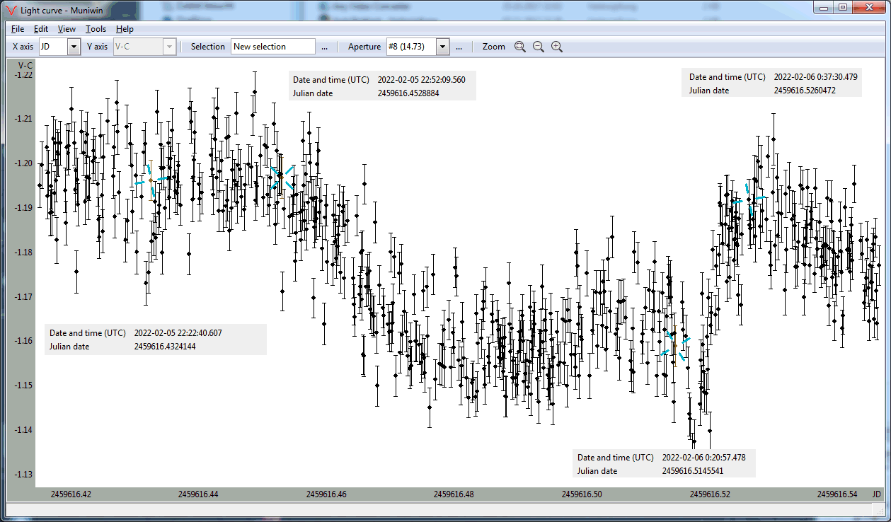This screenshot has width=891, height=522.
Task: Click the ellipsis button next to Aperture
Action: coord(459,47)
